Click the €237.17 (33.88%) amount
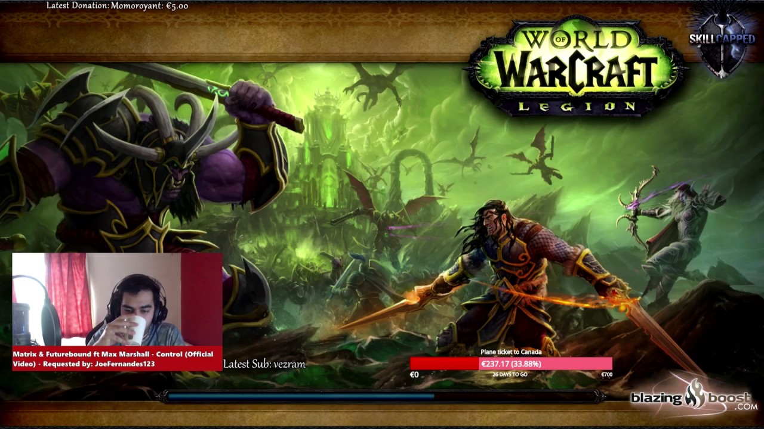The image size is (764, 429). click(x=511, y=364)
